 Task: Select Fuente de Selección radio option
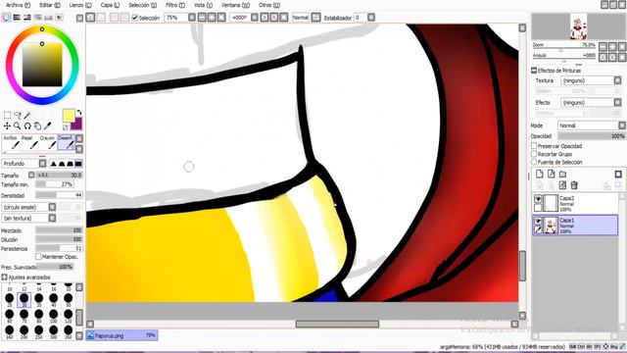[x=534, y=162]
